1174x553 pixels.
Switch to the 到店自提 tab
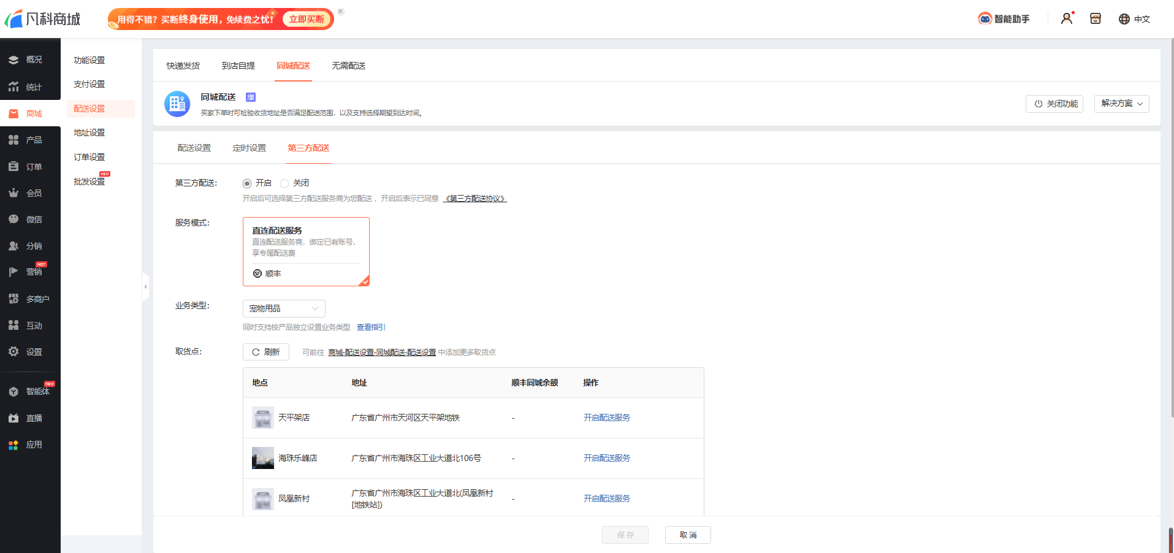(238, 66)
